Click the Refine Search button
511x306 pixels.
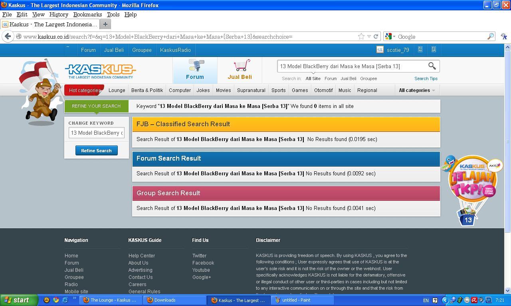[96, 150]
